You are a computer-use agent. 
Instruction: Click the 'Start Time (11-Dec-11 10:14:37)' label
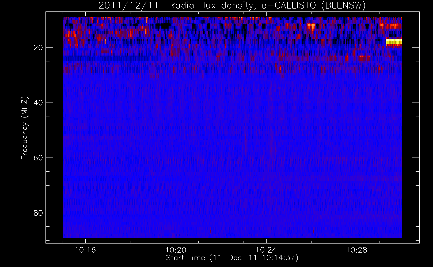232,258
